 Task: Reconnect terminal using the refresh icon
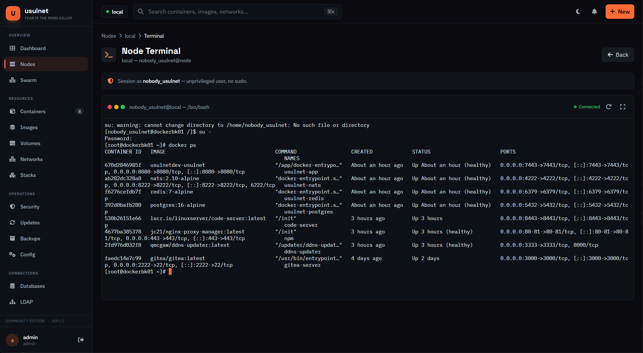point(609,107)
